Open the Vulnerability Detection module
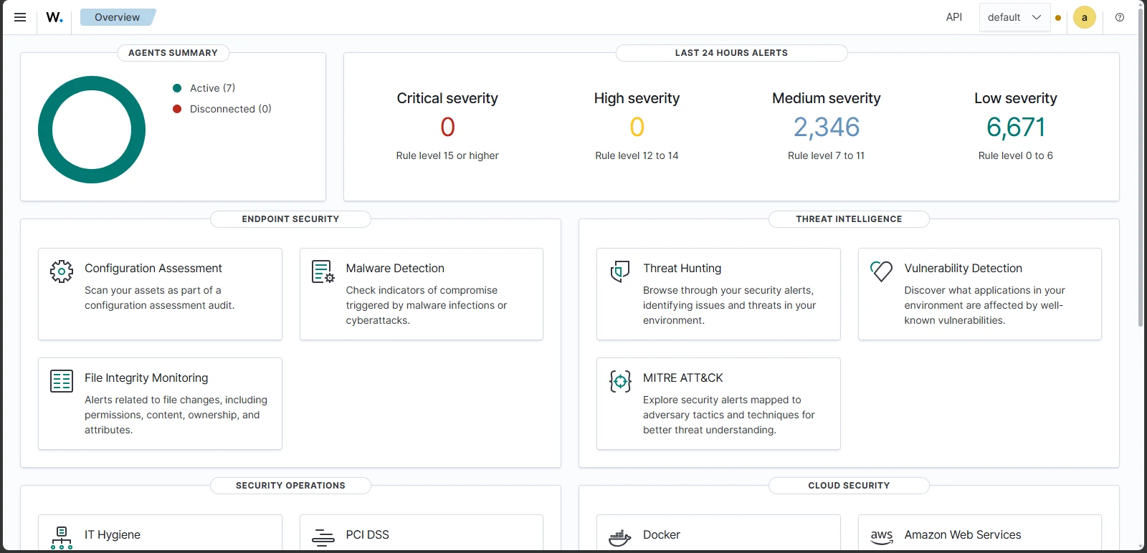 [980, 294]
